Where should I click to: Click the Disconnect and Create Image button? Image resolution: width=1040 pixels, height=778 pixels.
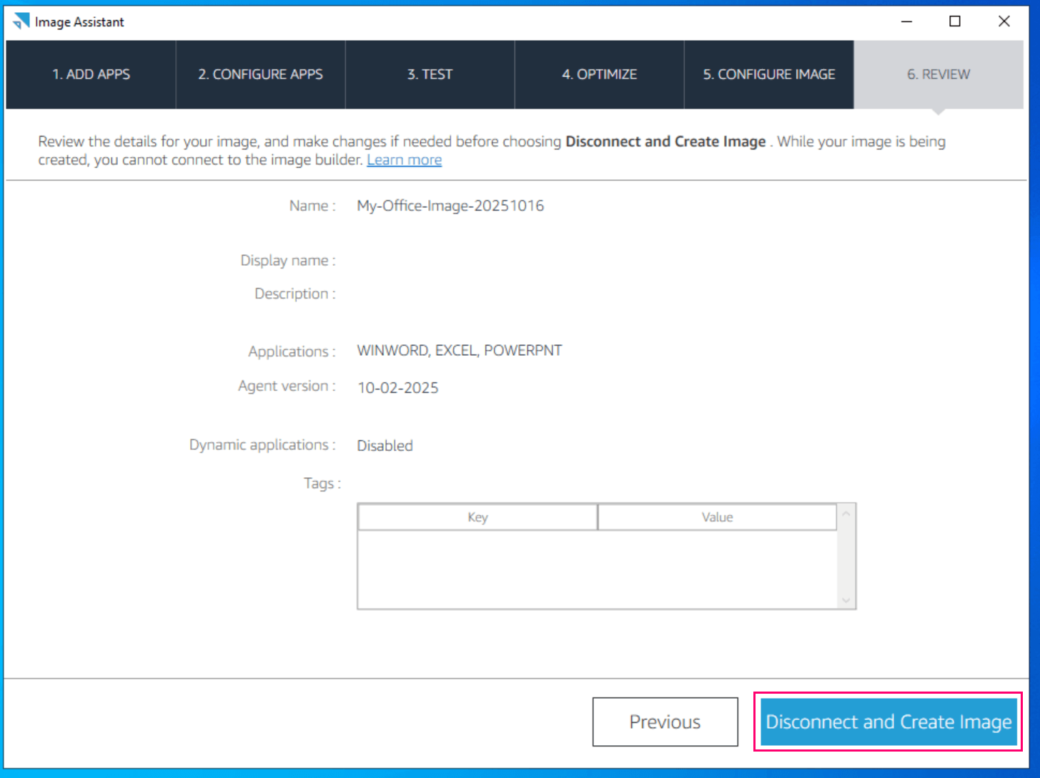[x=888, y=722]
